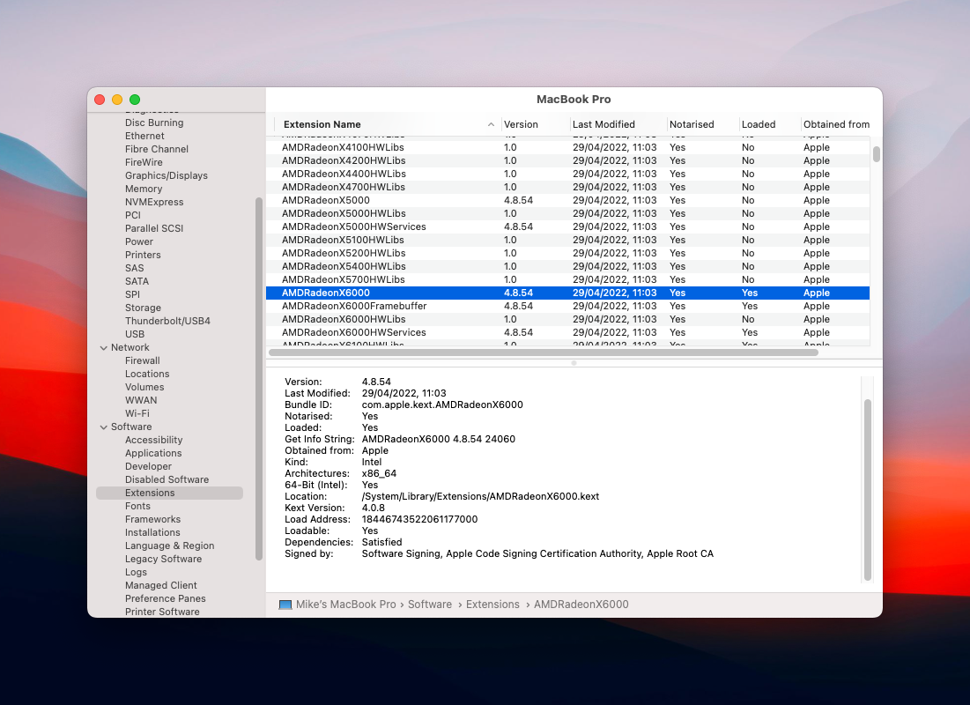
Task: Select Storage in the sidebar
Action: coord(143,308)
